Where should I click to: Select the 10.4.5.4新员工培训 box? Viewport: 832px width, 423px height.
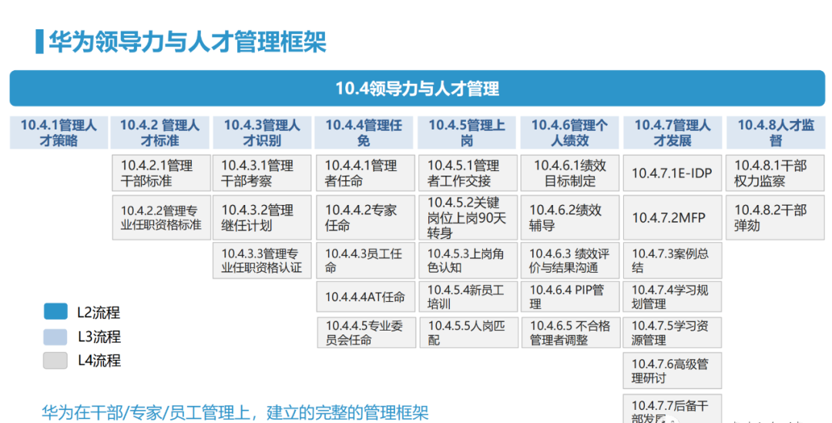coord(468,297)
